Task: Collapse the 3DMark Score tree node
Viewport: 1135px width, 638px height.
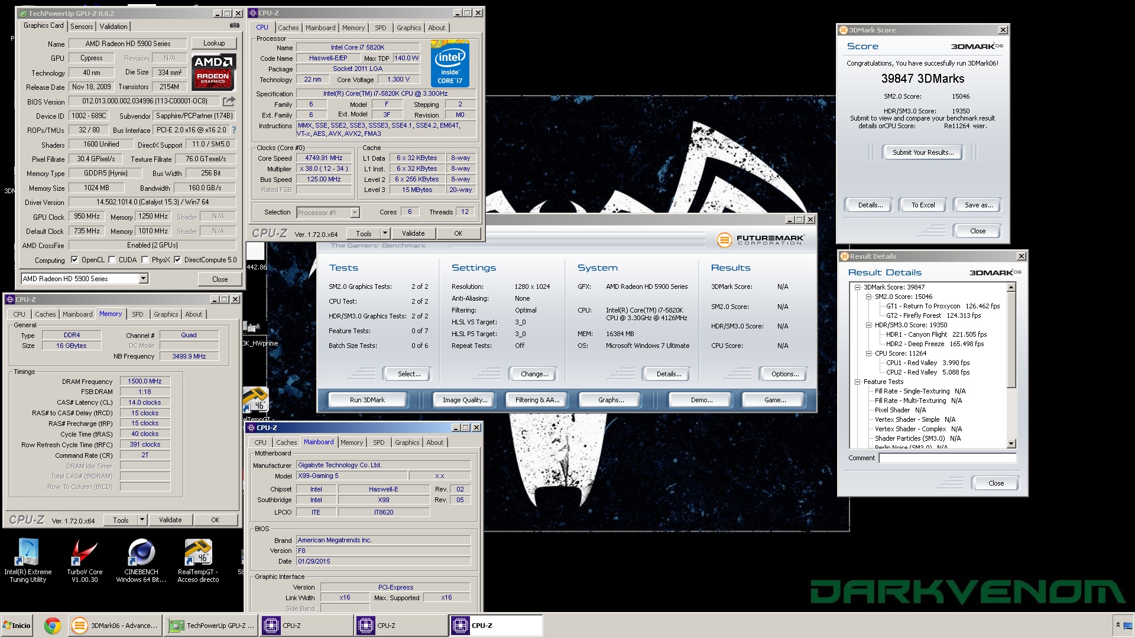Action: coord(857,287)
